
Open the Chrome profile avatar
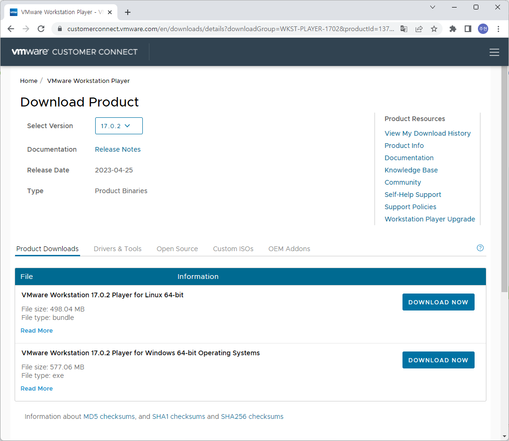click(x=483, y=29)
